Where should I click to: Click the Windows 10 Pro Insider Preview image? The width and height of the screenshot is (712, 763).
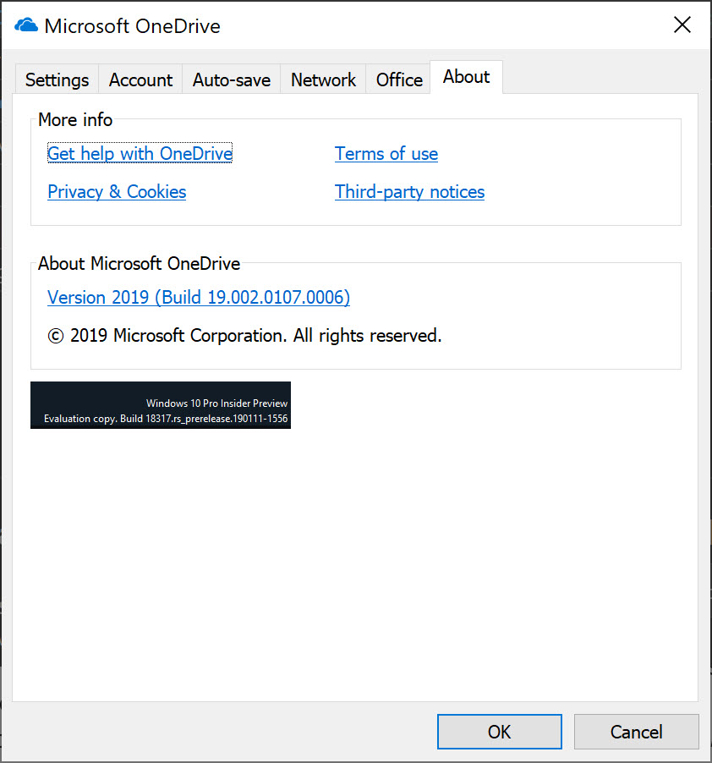(x=161, y=405)
